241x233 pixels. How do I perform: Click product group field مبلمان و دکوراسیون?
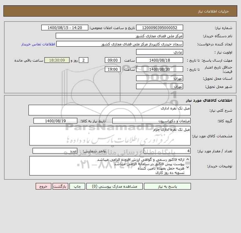tap(151, 121)
